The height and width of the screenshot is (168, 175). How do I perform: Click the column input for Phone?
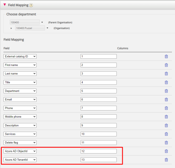tap(99, 108)
